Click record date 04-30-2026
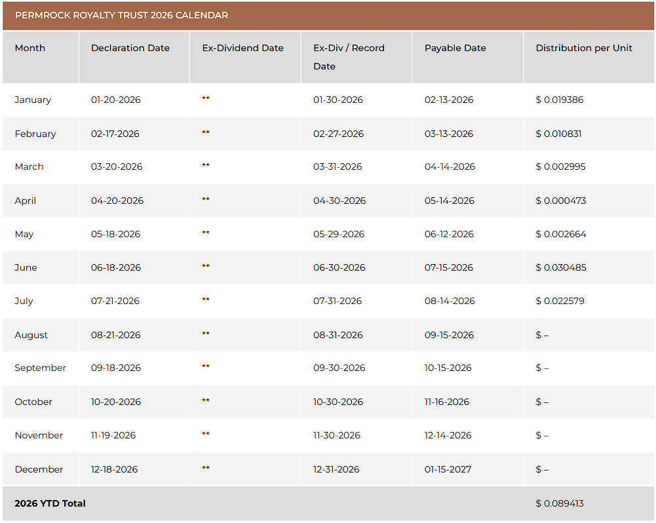 pos(339,201)
